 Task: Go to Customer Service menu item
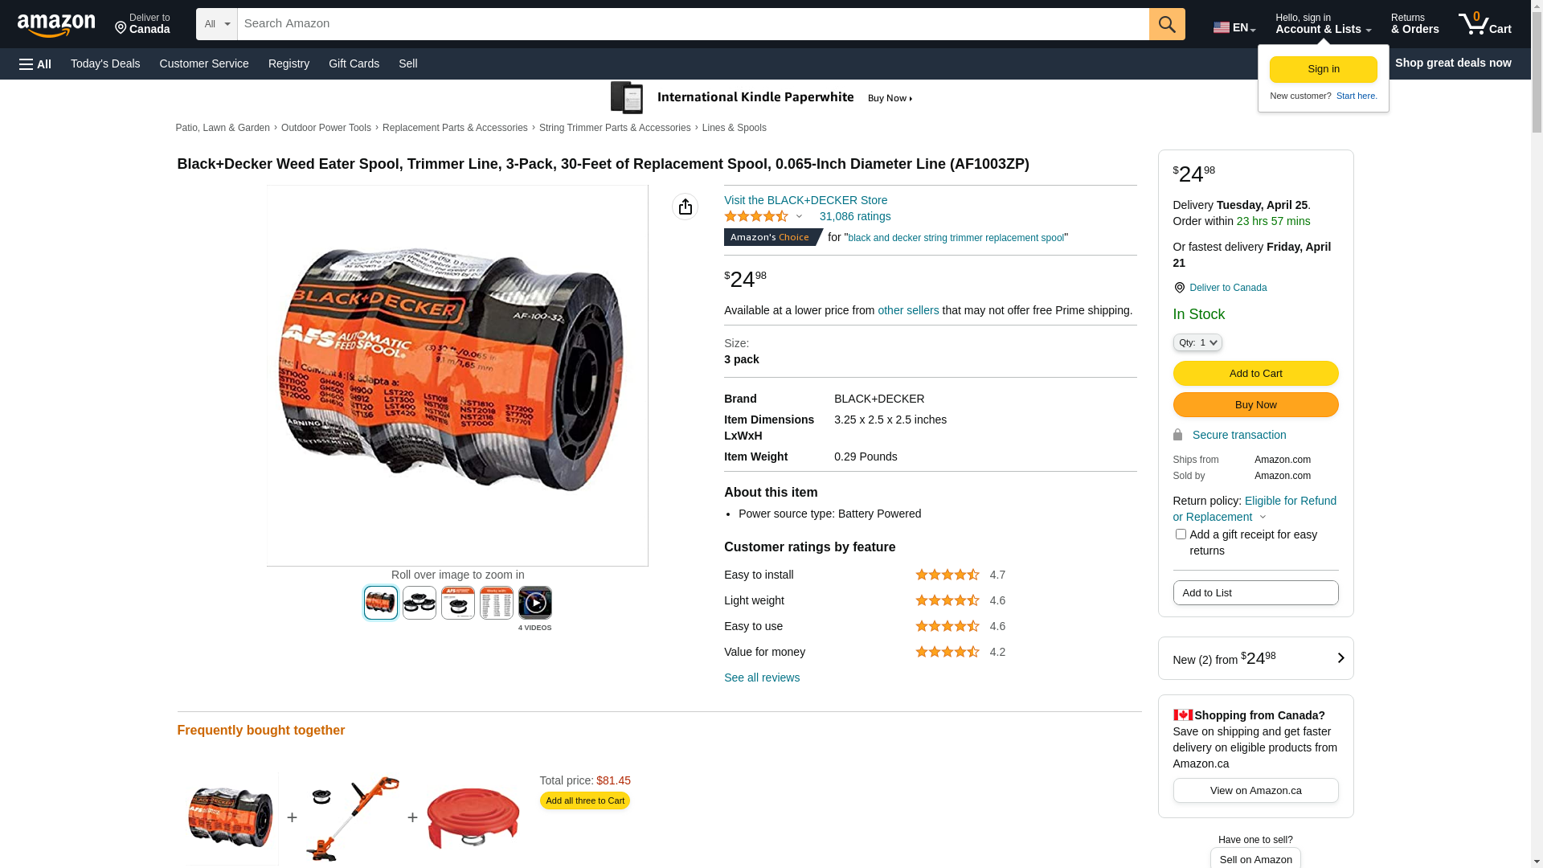[204, 63]
